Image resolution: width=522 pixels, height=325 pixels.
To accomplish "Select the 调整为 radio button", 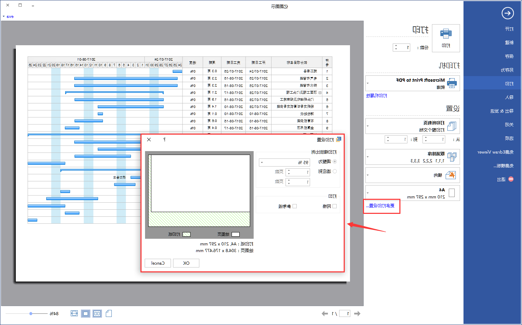I will (335, 162).
